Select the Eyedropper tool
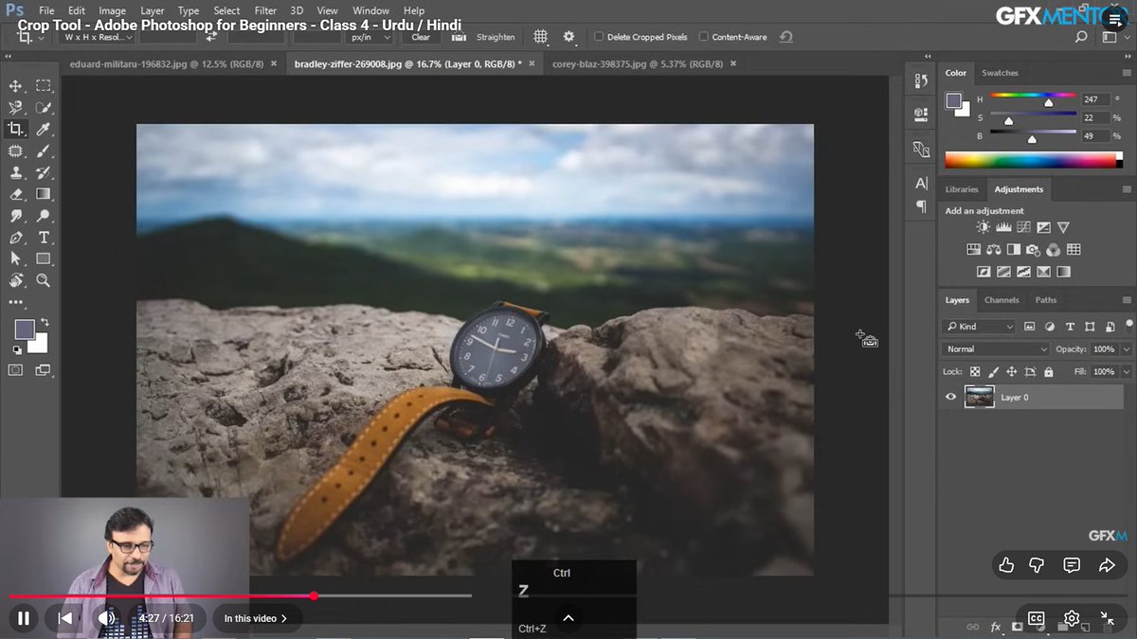 point(44,130)
